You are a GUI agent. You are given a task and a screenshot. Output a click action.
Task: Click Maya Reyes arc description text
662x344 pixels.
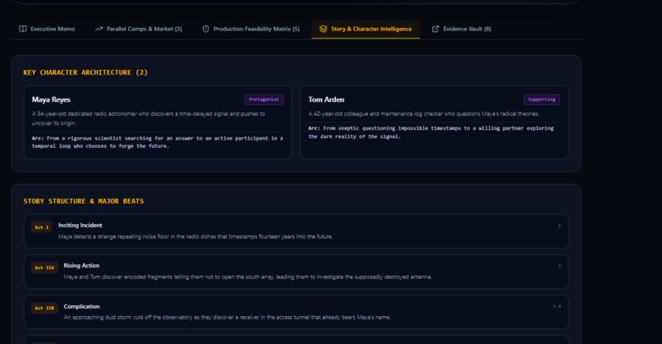click(x=158, y=142)
